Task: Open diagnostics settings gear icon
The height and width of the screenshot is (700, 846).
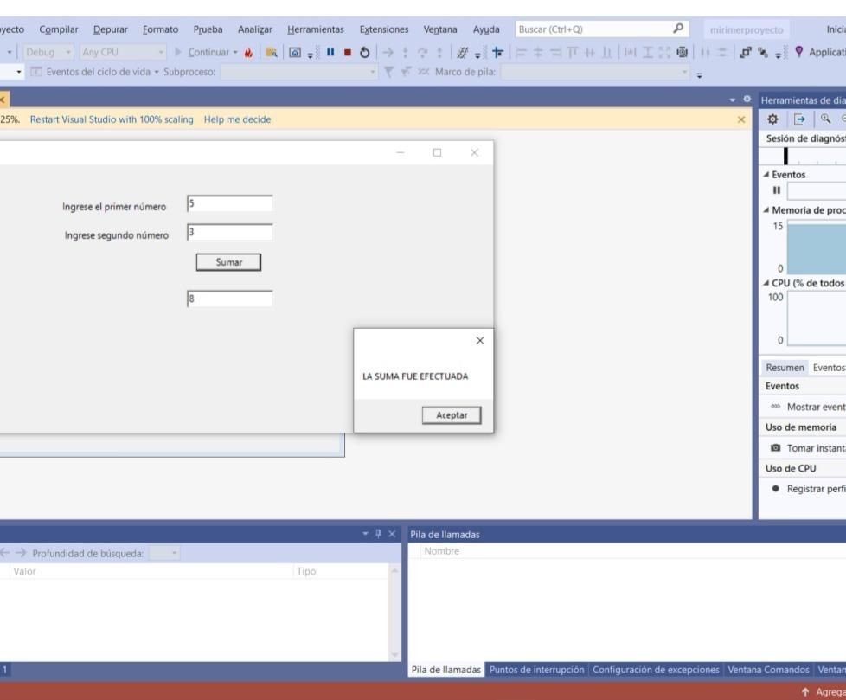Action: (x=772, y=119)
